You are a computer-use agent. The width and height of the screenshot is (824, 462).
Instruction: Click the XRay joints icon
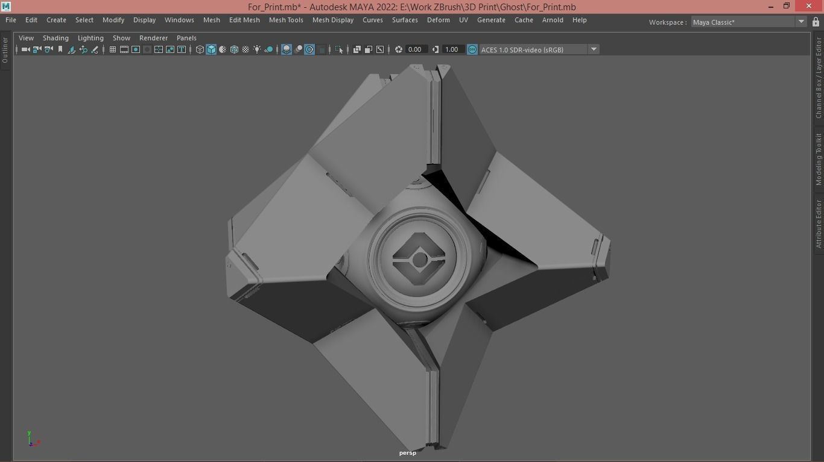[x=380, y=49]
